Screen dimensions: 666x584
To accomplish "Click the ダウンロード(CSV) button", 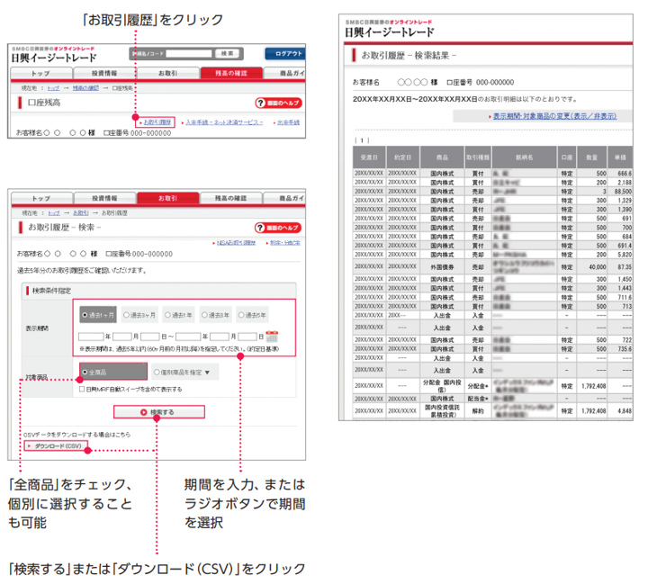I will coord(56,445).
